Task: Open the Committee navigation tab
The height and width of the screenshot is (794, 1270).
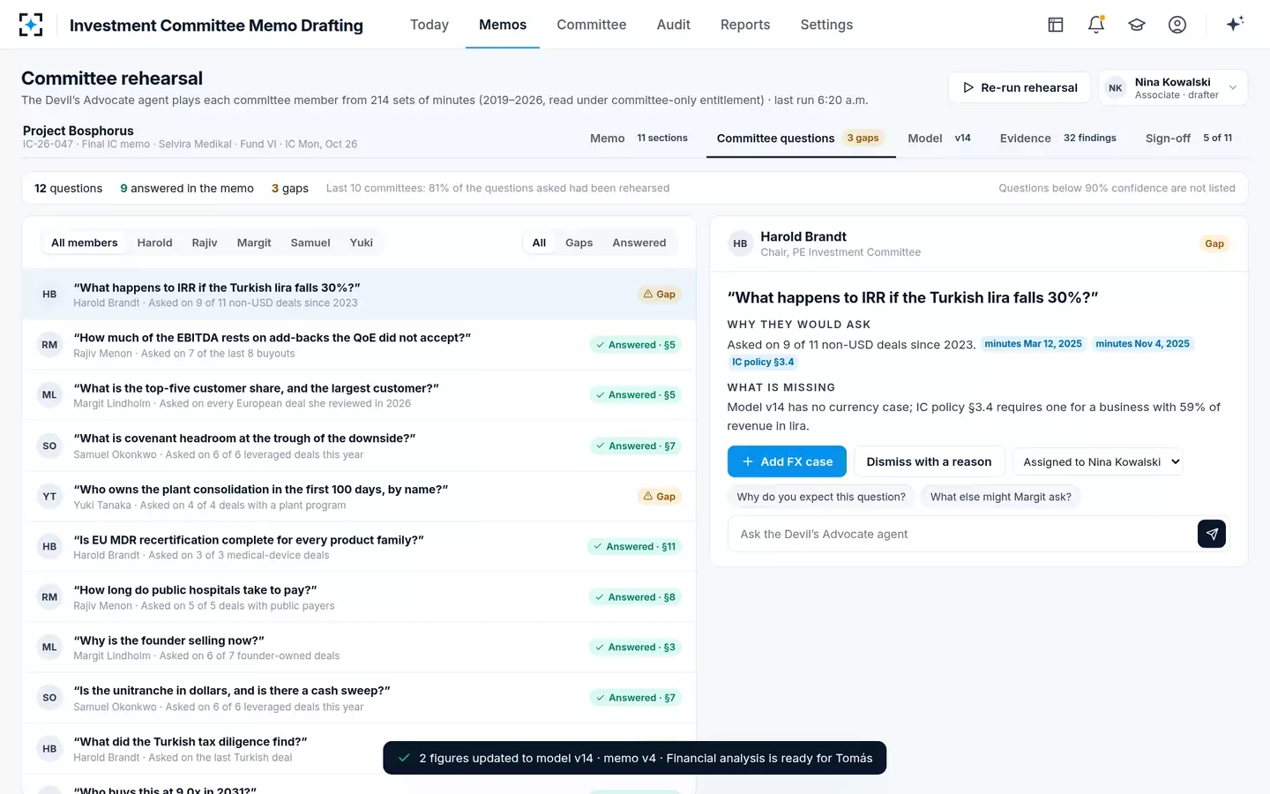Action: coord(592,25)
